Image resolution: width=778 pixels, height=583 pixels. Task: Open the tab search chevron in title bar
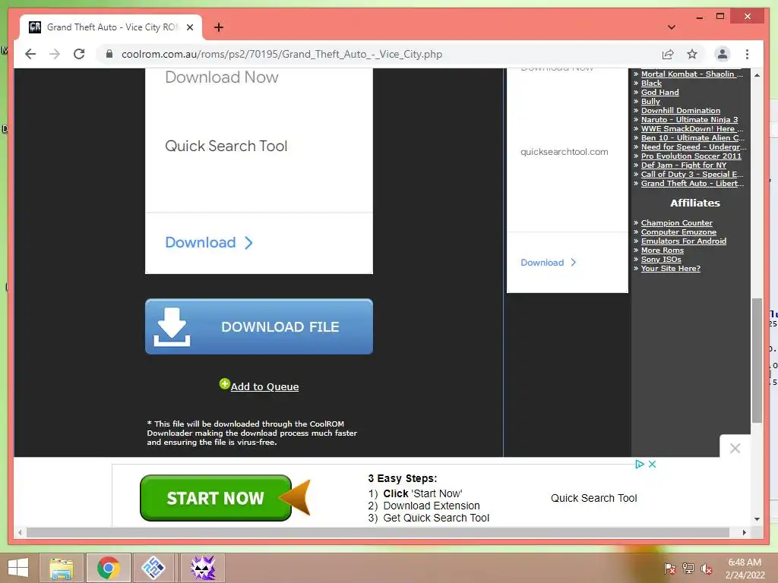672,27
